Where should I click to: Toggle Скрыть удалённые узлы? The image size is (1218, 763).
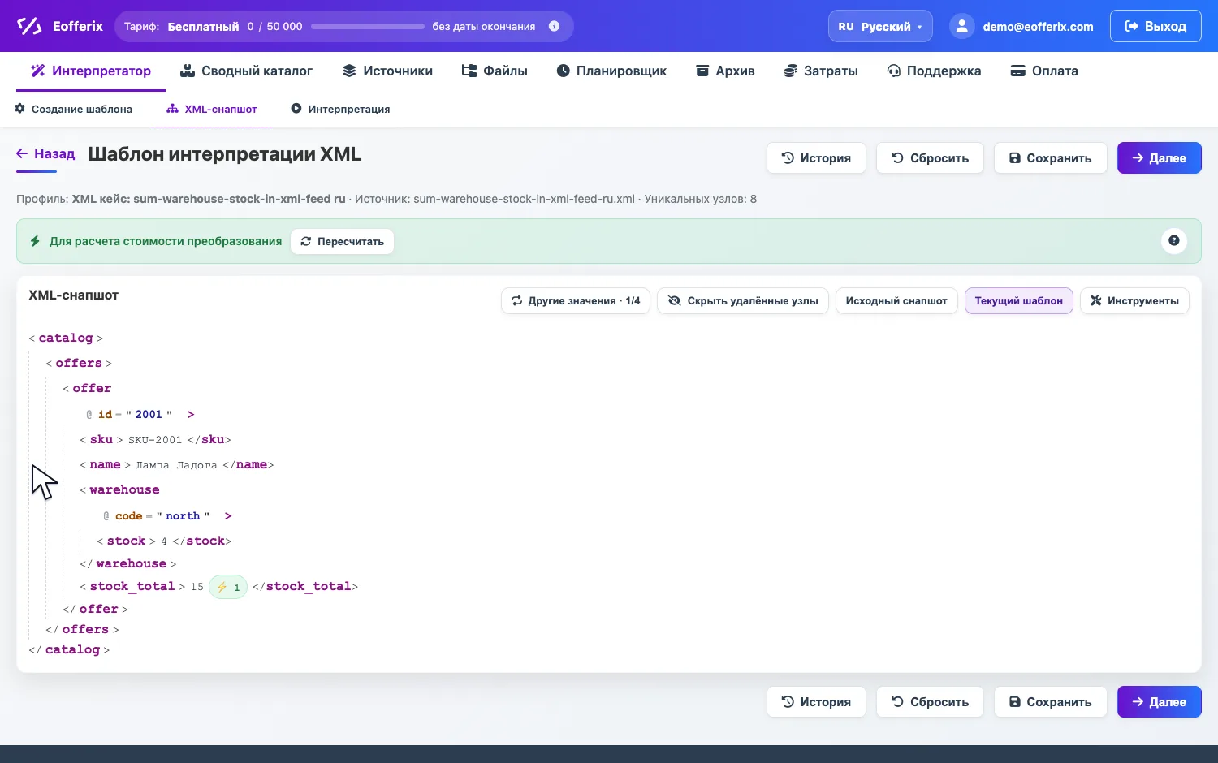pyautogui.click(x=743, y=300)
